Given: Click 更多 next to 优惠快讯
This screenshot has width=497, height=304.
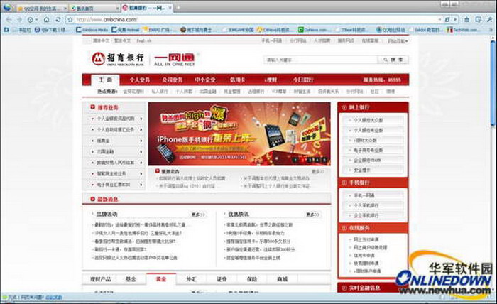Looking at the screenshot, I should coord(312,215).
